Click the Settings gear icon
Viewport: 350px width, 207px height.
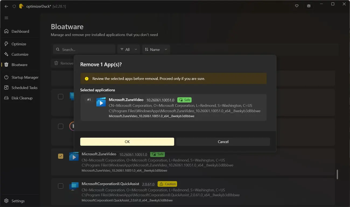tap(6, 201)
